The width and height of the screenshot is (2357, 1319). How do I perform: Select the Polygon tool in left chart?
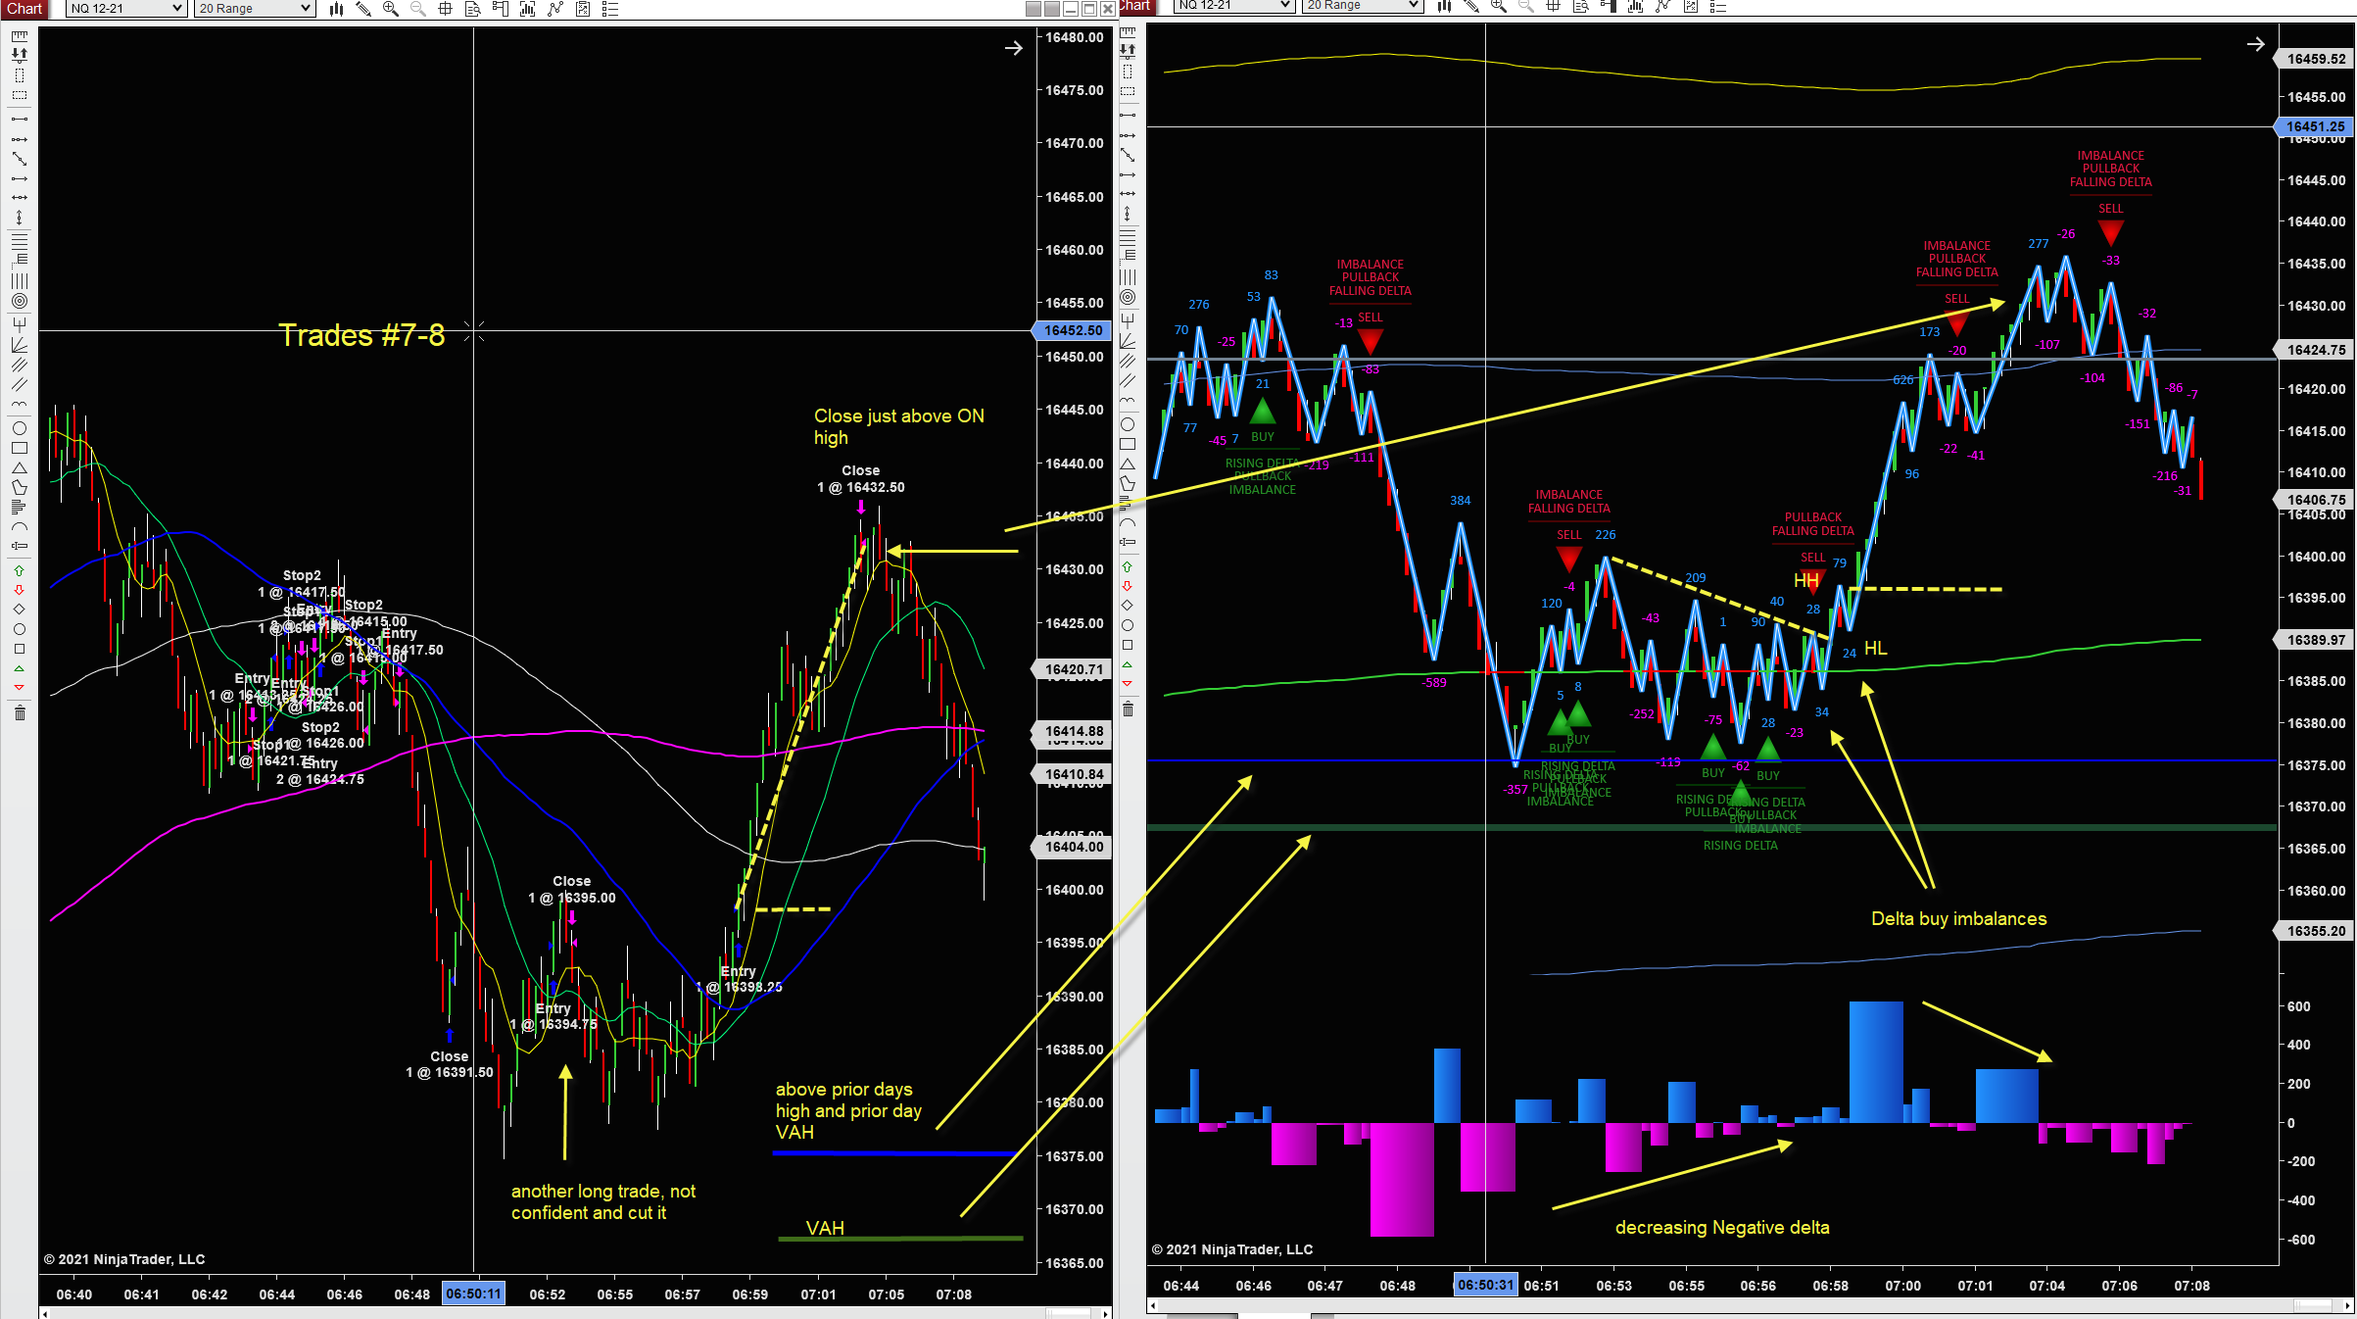coord(19,487)
